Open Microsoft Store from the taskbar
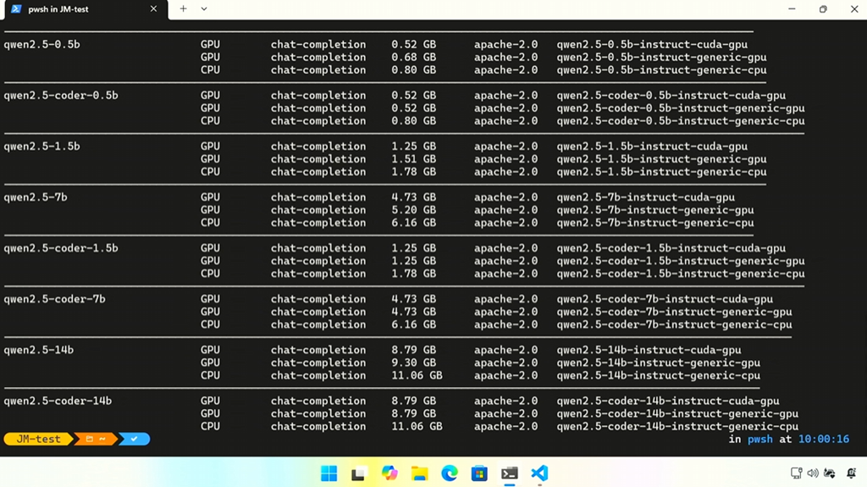Viewport: 867px width, 487px height. pos(479,473)
